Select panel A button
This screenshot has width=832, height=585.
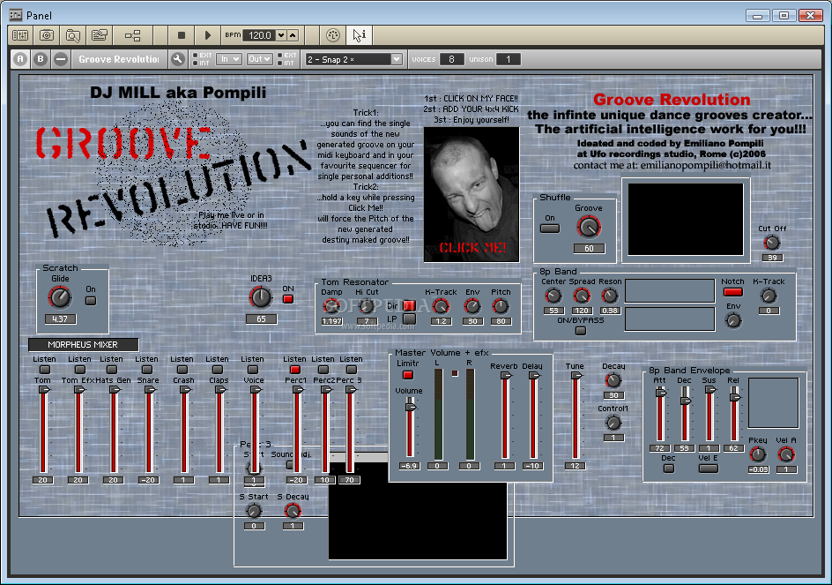20,59
